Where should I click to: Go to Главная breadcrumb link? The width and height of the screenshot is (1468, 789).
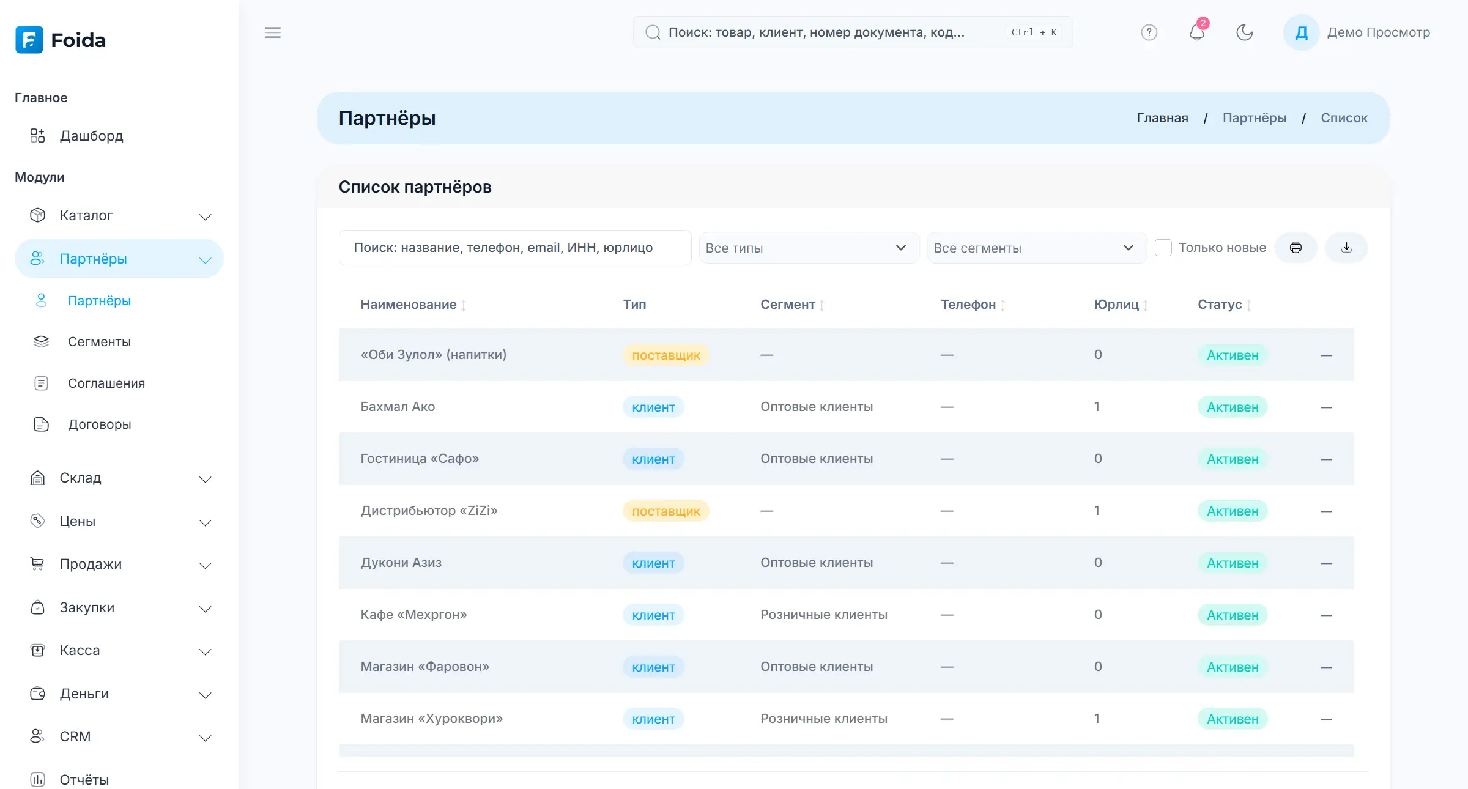click(x=1162, y=118)
